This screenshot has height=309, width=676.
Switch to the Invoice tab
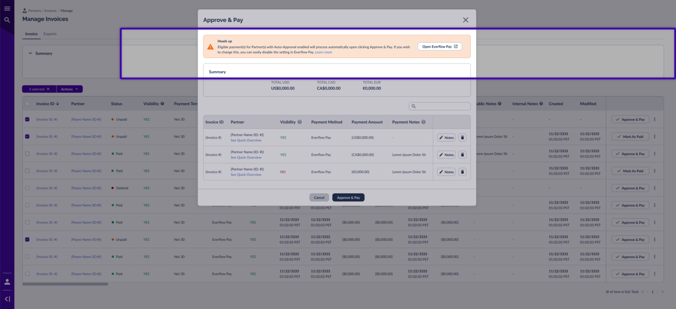pos(31,33)
